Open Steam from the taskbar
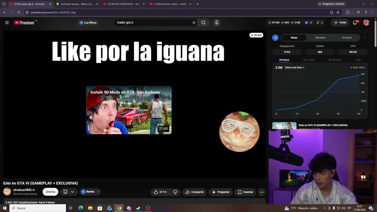Image resolution: width=377 pixels, height=212 pixels. (138, 208)
